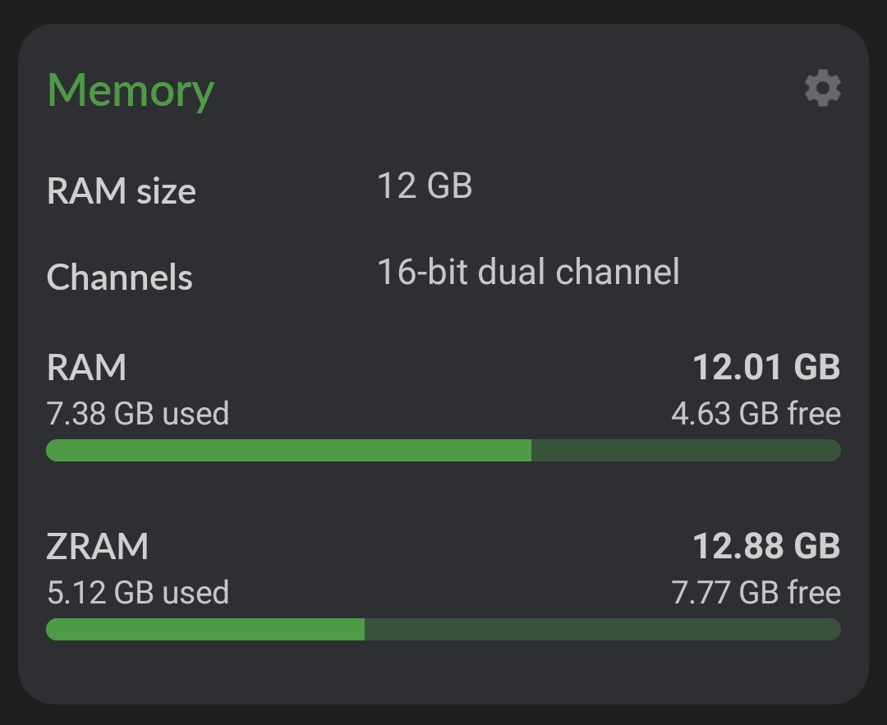Image resolution: width=887 pixels, height=725 pixels.
Task: Tap the 7.77 GB free text
Action: 756,593
